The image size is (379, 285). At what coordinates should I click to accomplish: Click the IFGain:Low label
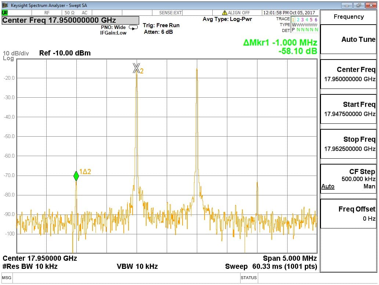(x=113, y=33)
